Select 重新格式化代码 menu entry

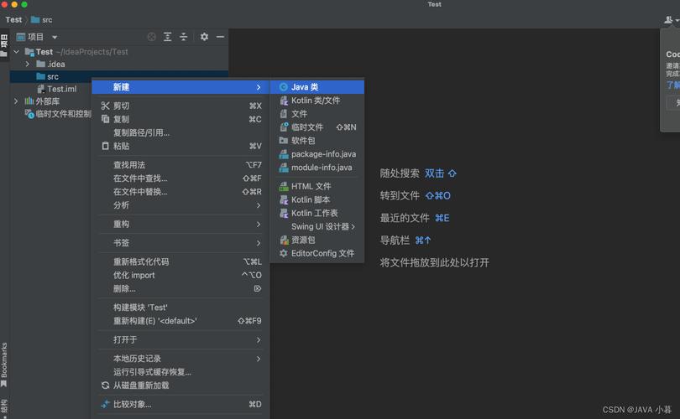[180, 261]
